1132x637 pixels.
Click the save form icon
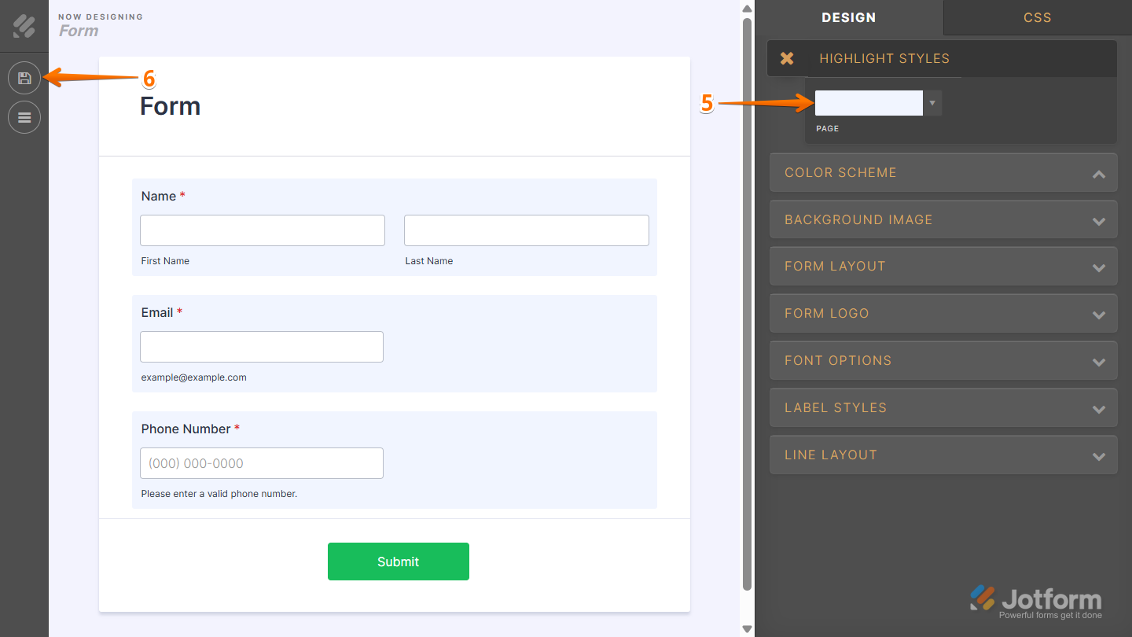click(24, 77)
